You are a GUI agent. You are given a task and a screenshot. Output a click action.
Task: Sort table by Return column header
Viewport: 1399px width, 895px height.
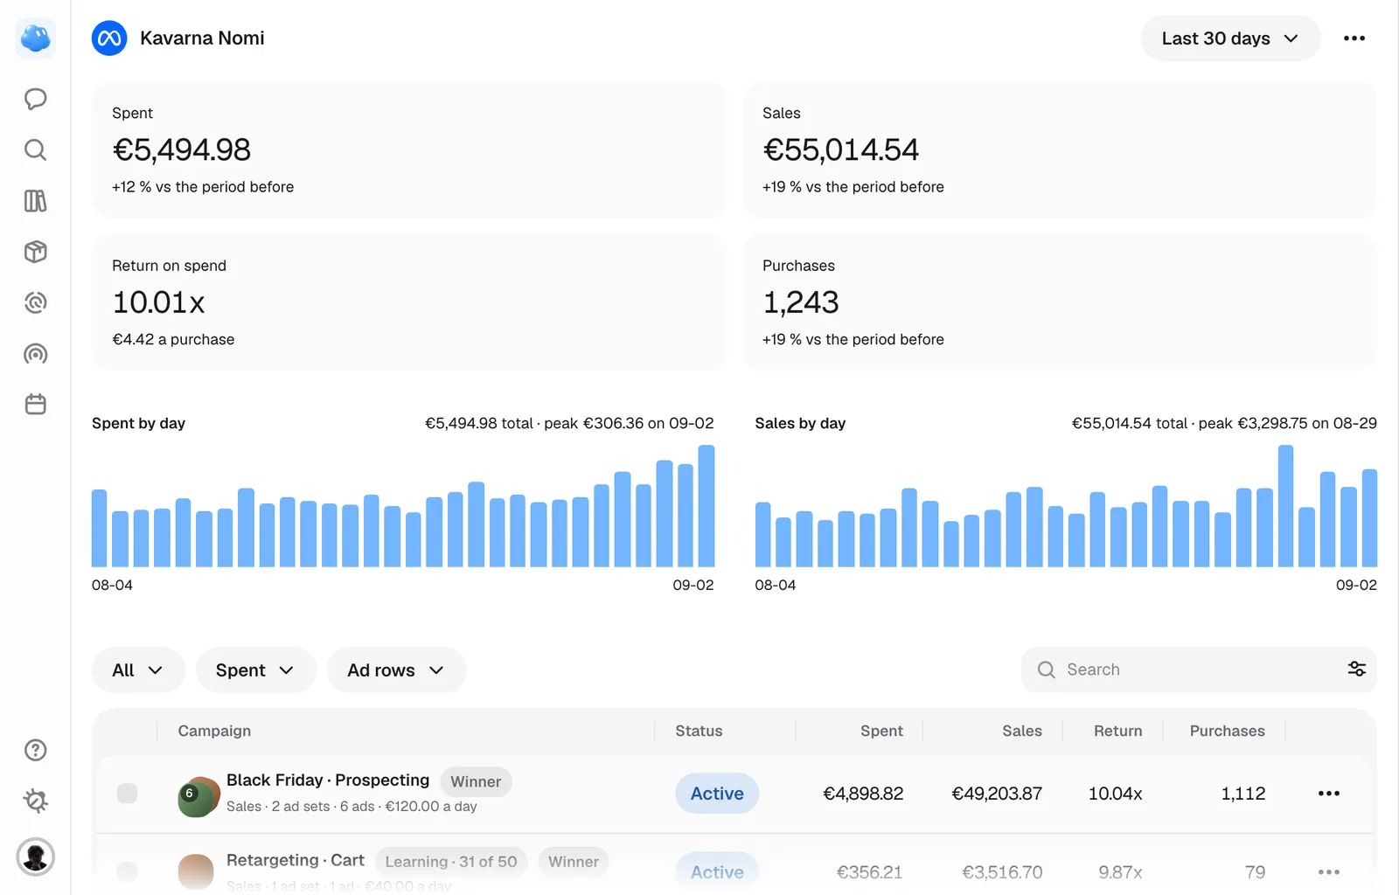(1117, 731)
